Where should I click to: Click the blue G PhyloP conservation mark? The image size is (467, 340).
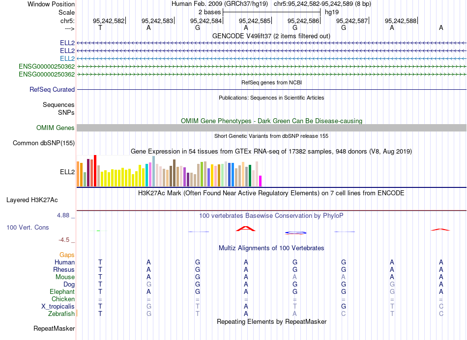295,233
